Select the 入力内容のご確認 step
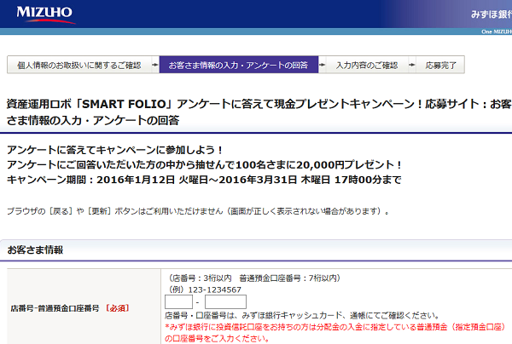This screenshot has height=344, width=512. (367, 66)
